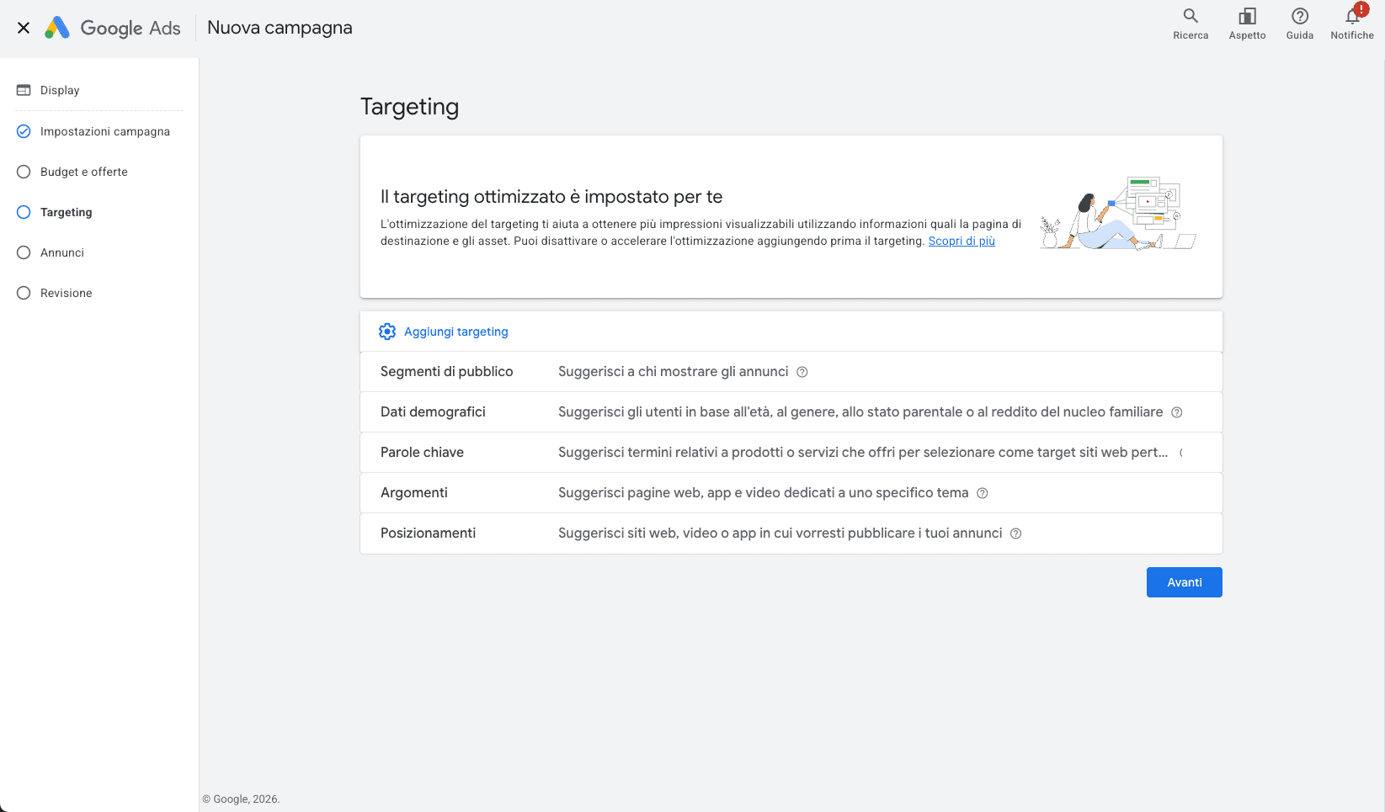Click the Aggiungi targeting gear icon

pos(387,332)
